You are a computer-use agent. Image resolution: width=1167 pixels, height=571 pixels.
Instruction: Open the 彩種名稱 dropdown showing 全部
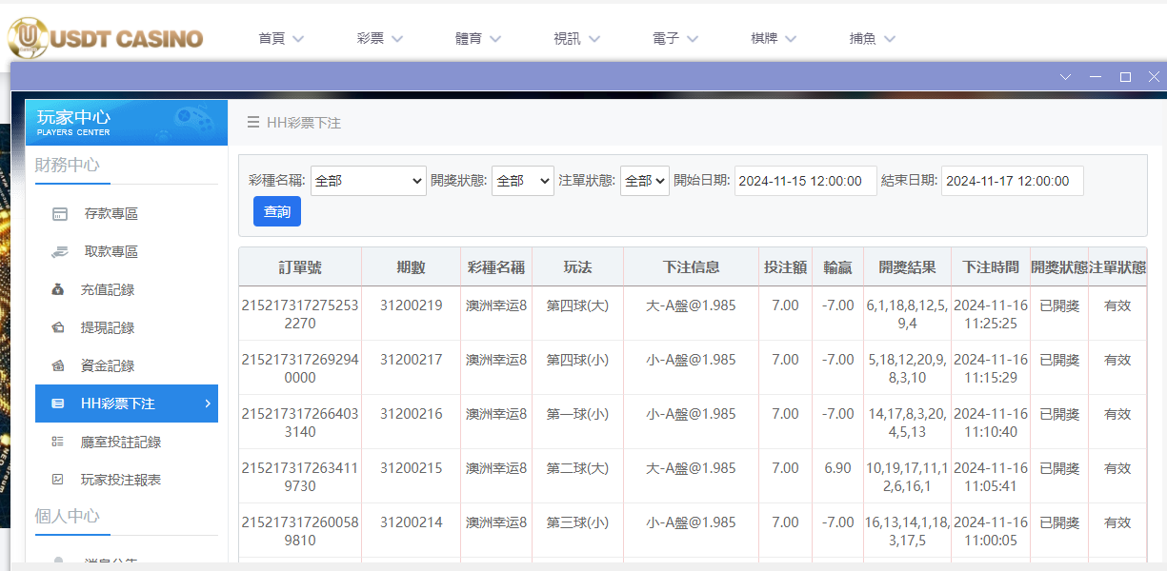369,180
